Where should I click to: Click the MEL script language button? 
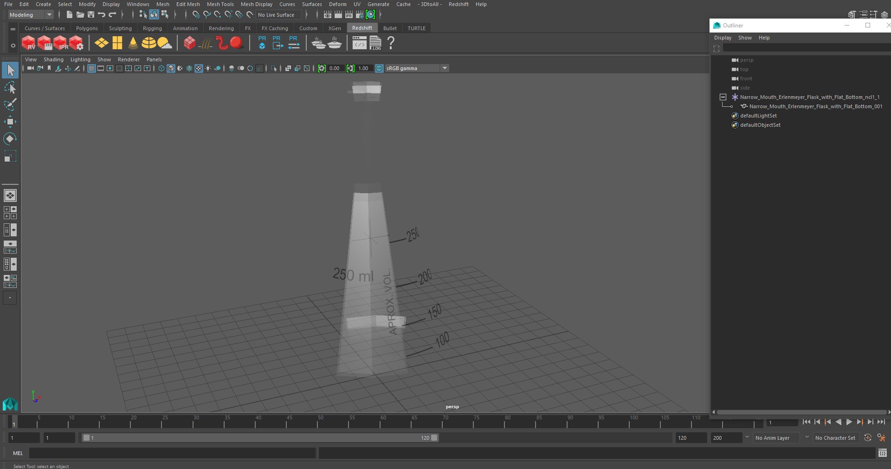pyautogui.click(x=18, y=453)
